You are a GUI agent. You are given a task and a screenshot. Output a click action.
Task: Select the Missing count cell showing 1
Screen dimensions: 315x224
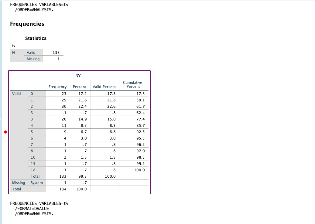click(x=60, y=59)
